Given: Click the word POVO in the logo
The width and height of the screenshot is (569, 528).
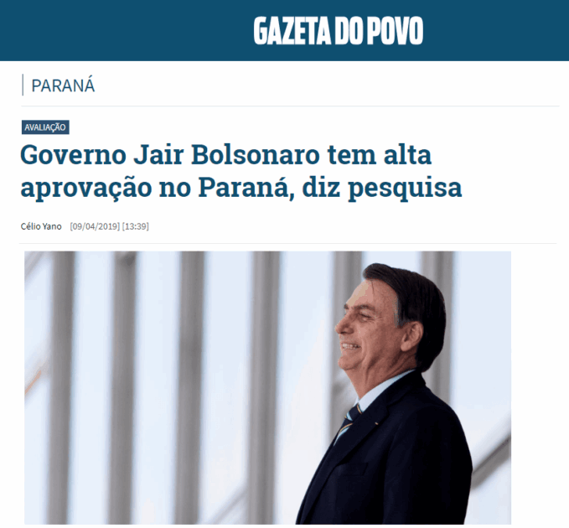Looking at the screenshot, I should click(395, 31).
